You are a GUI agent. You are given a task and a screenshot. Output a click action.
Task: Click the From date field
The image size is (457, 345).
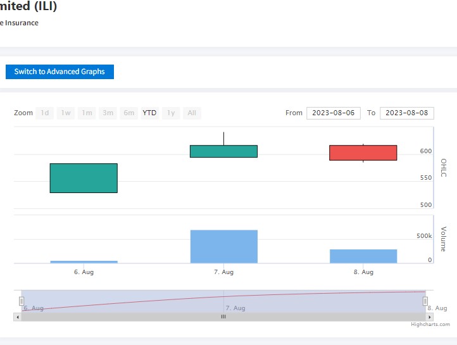(334, 113)
